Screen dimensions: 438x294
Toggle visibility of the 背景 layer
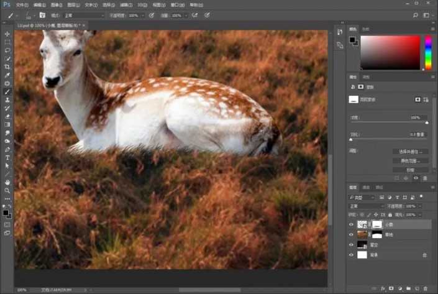(352, 255)
